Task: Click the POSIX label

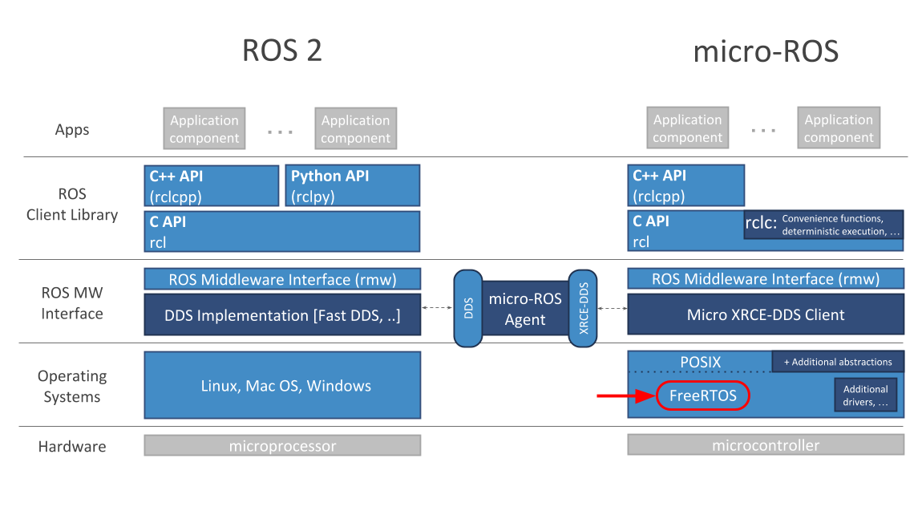Action: [x=701, y=362]
